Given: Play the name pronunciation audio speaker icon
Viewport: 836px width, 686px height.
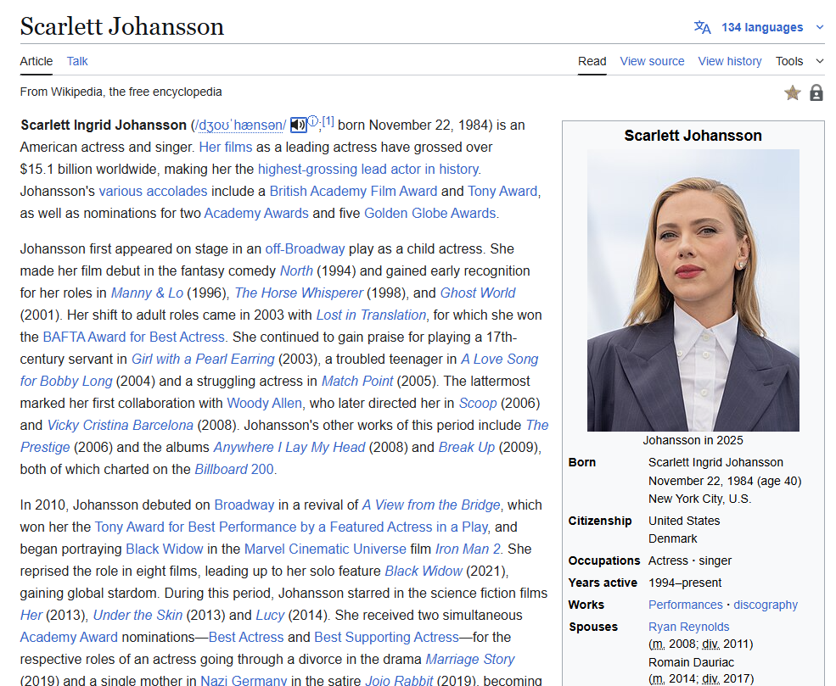Looking at the screenshot, I should click(x=298, y=125).
